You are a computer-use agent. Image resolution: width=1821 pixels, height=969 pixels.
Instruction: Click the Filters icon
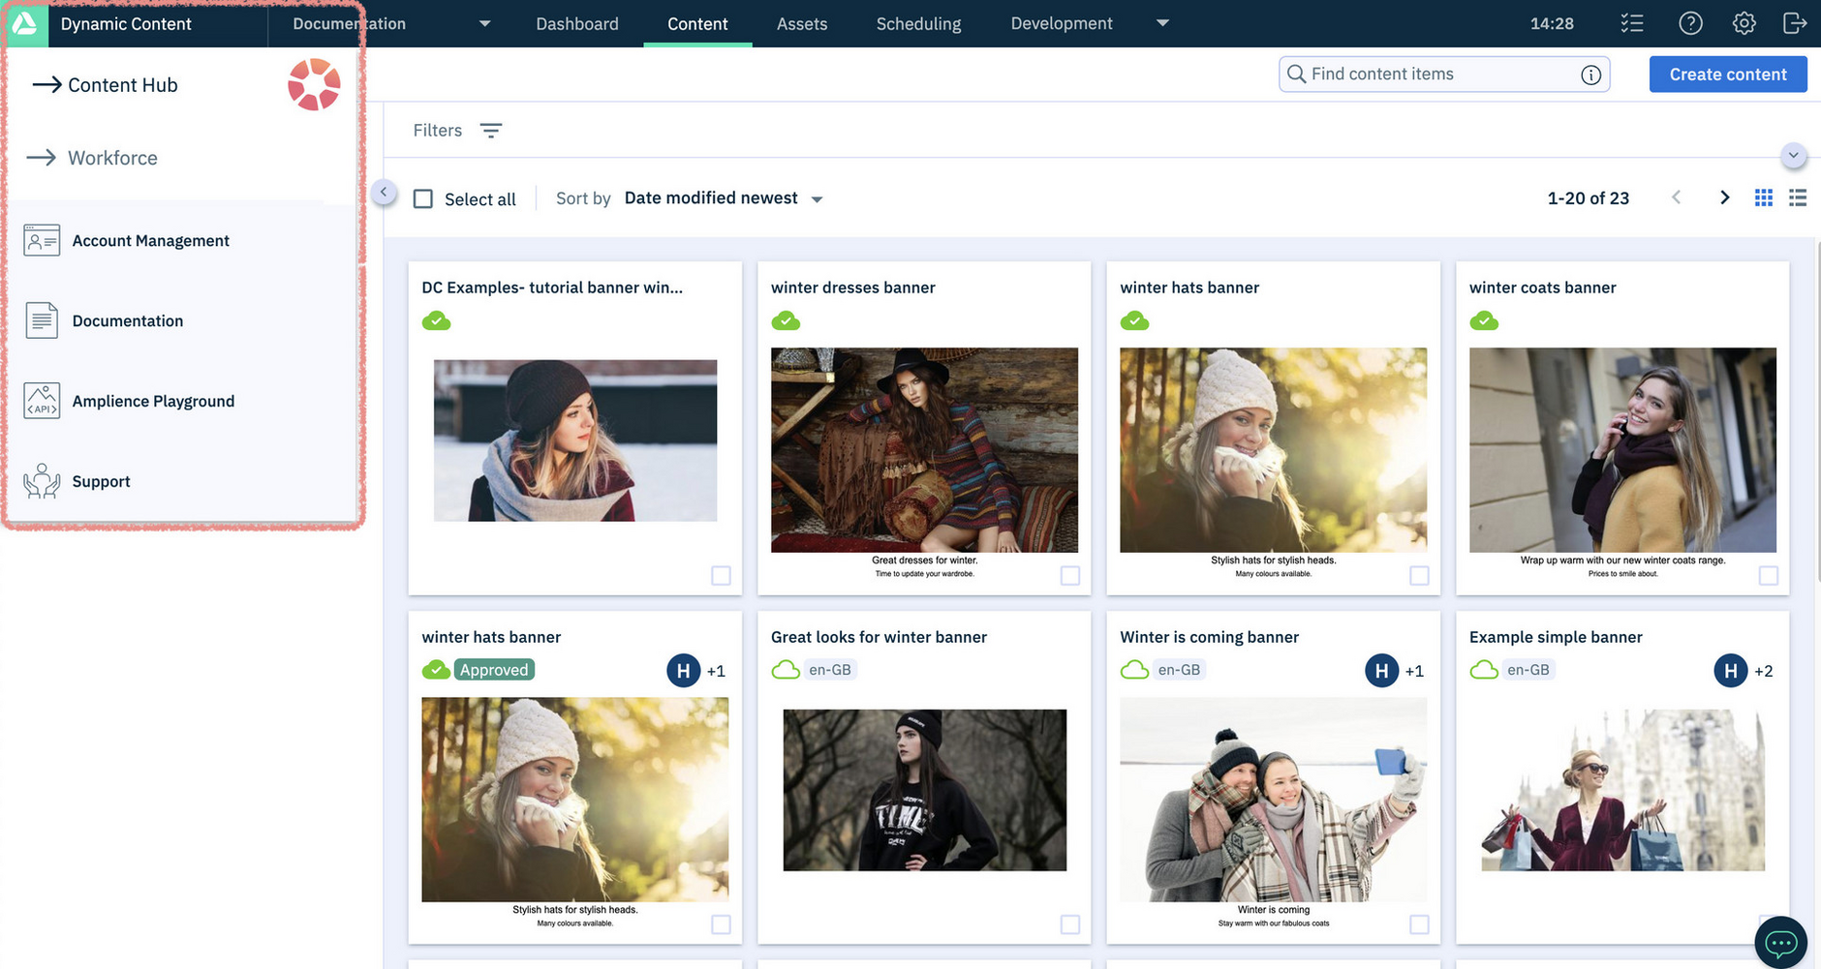[491, 129]
